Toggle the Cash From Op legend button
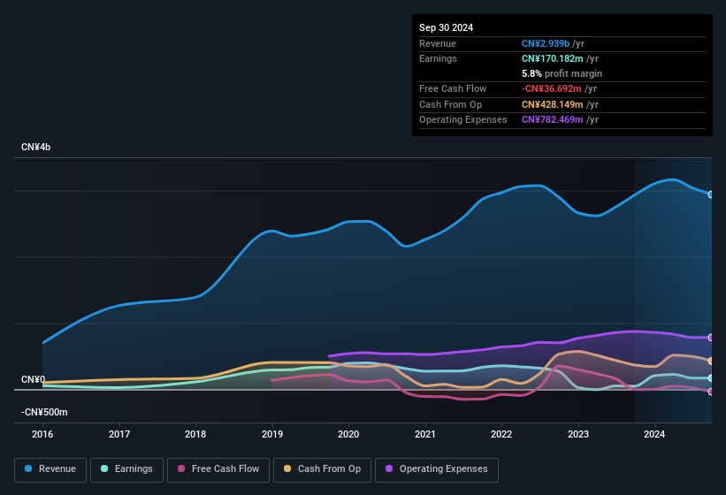This screenshot has width=726, height=495. coord(322,469)
